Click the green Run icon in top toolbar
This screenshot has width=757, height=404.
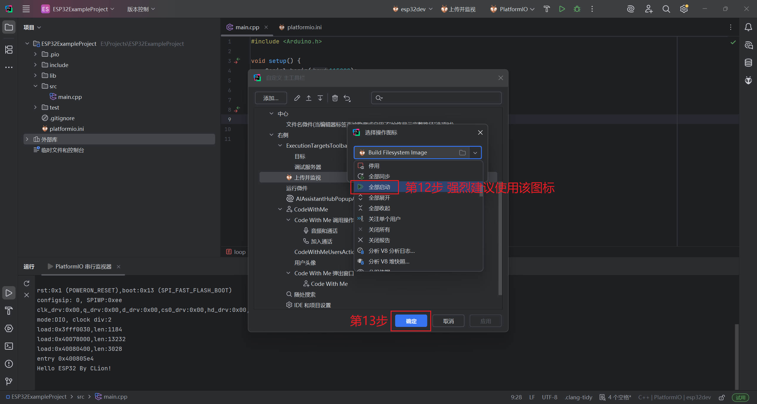click(x=562, y=9)
